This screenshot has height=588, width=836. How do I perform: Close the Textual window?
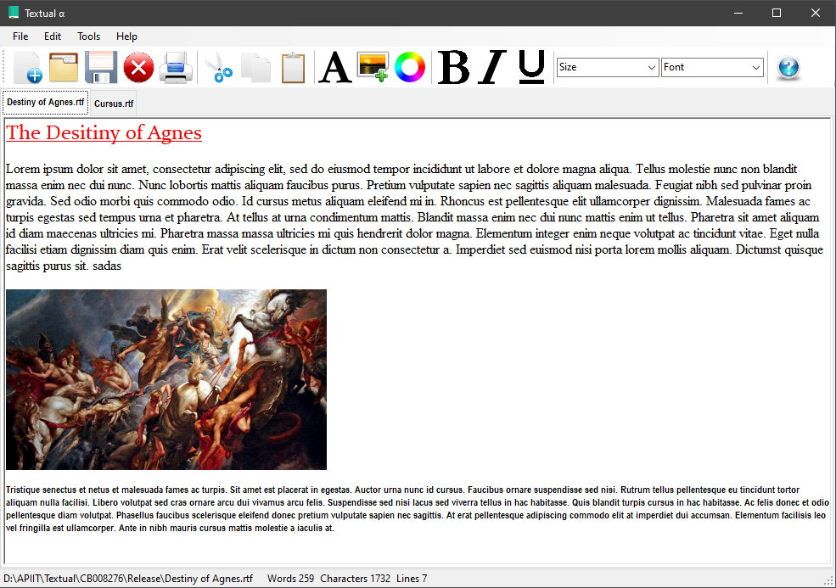point(816,13)
